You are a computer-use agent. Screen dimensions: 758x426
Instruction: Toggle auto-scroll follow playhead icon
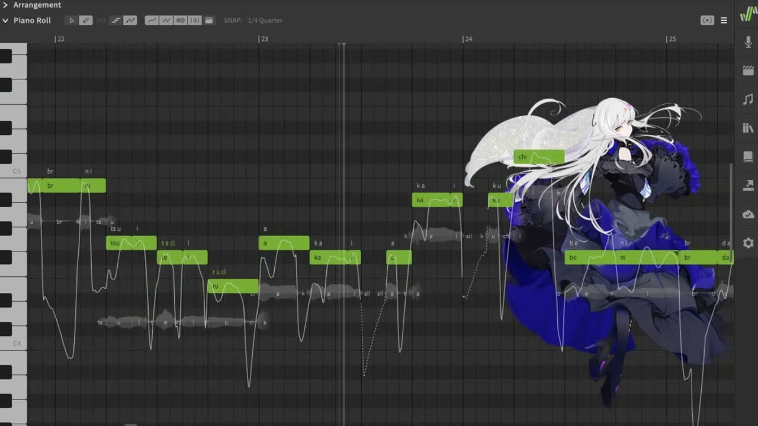pos(707,20)
